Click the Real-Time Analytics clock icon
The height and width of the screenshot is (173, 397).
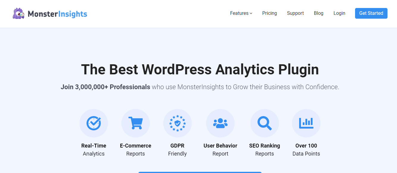[x=94, y=123]
